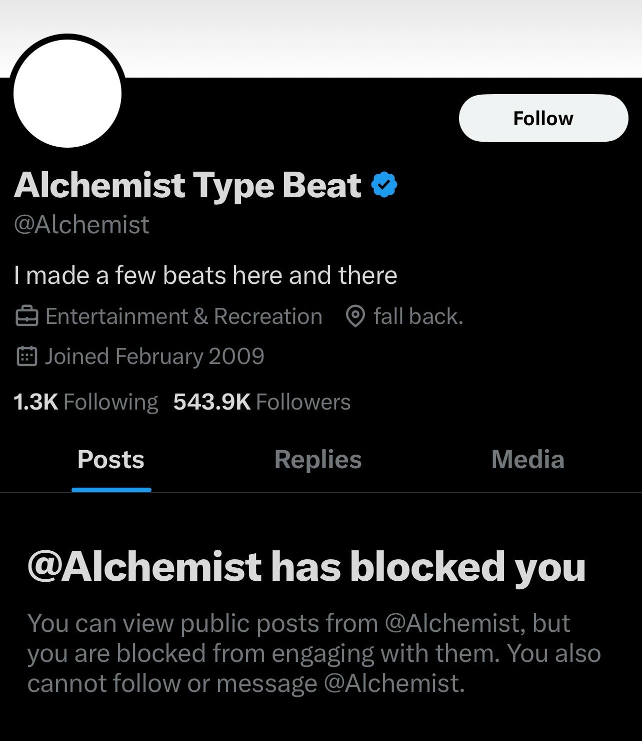This screenshot has height=741, width=642.
Task: Click the Joined February 2009 text
Action: (154, 356)
